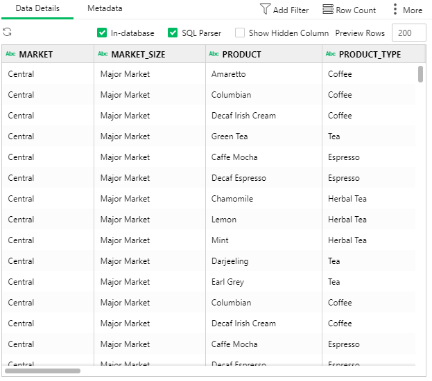Open the More options three-dot menu
The height and width of the screenshot is (381, 432).
[395, 10]
